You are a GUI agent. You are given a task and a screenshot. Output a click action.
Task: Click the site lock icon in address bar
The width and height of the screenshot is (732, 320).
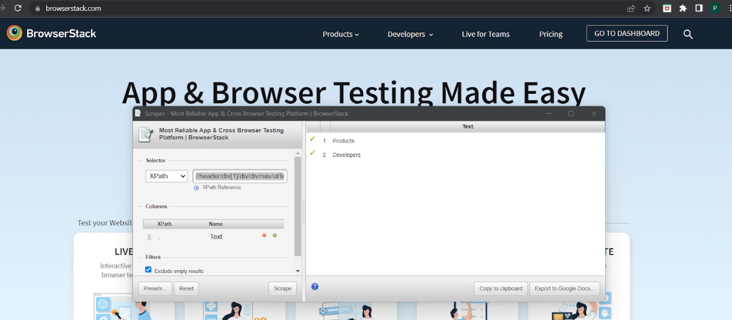tap(37, 8)
